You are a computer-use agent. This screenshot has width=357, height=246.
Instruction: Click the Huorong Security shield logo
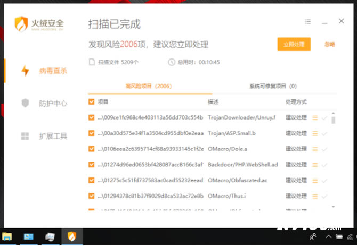click(x=21, y=24)
